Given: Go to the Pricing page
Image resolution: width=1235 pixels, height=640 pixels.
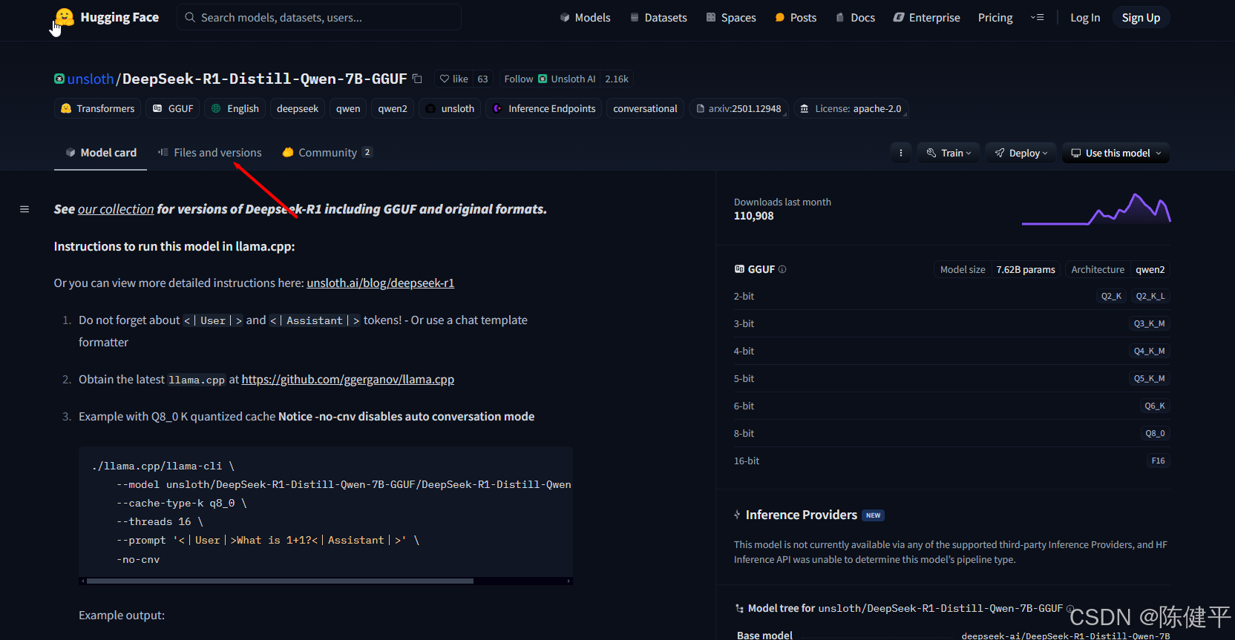Looking at the screenshot, I should pyautogui.click(x=995, y=17).
